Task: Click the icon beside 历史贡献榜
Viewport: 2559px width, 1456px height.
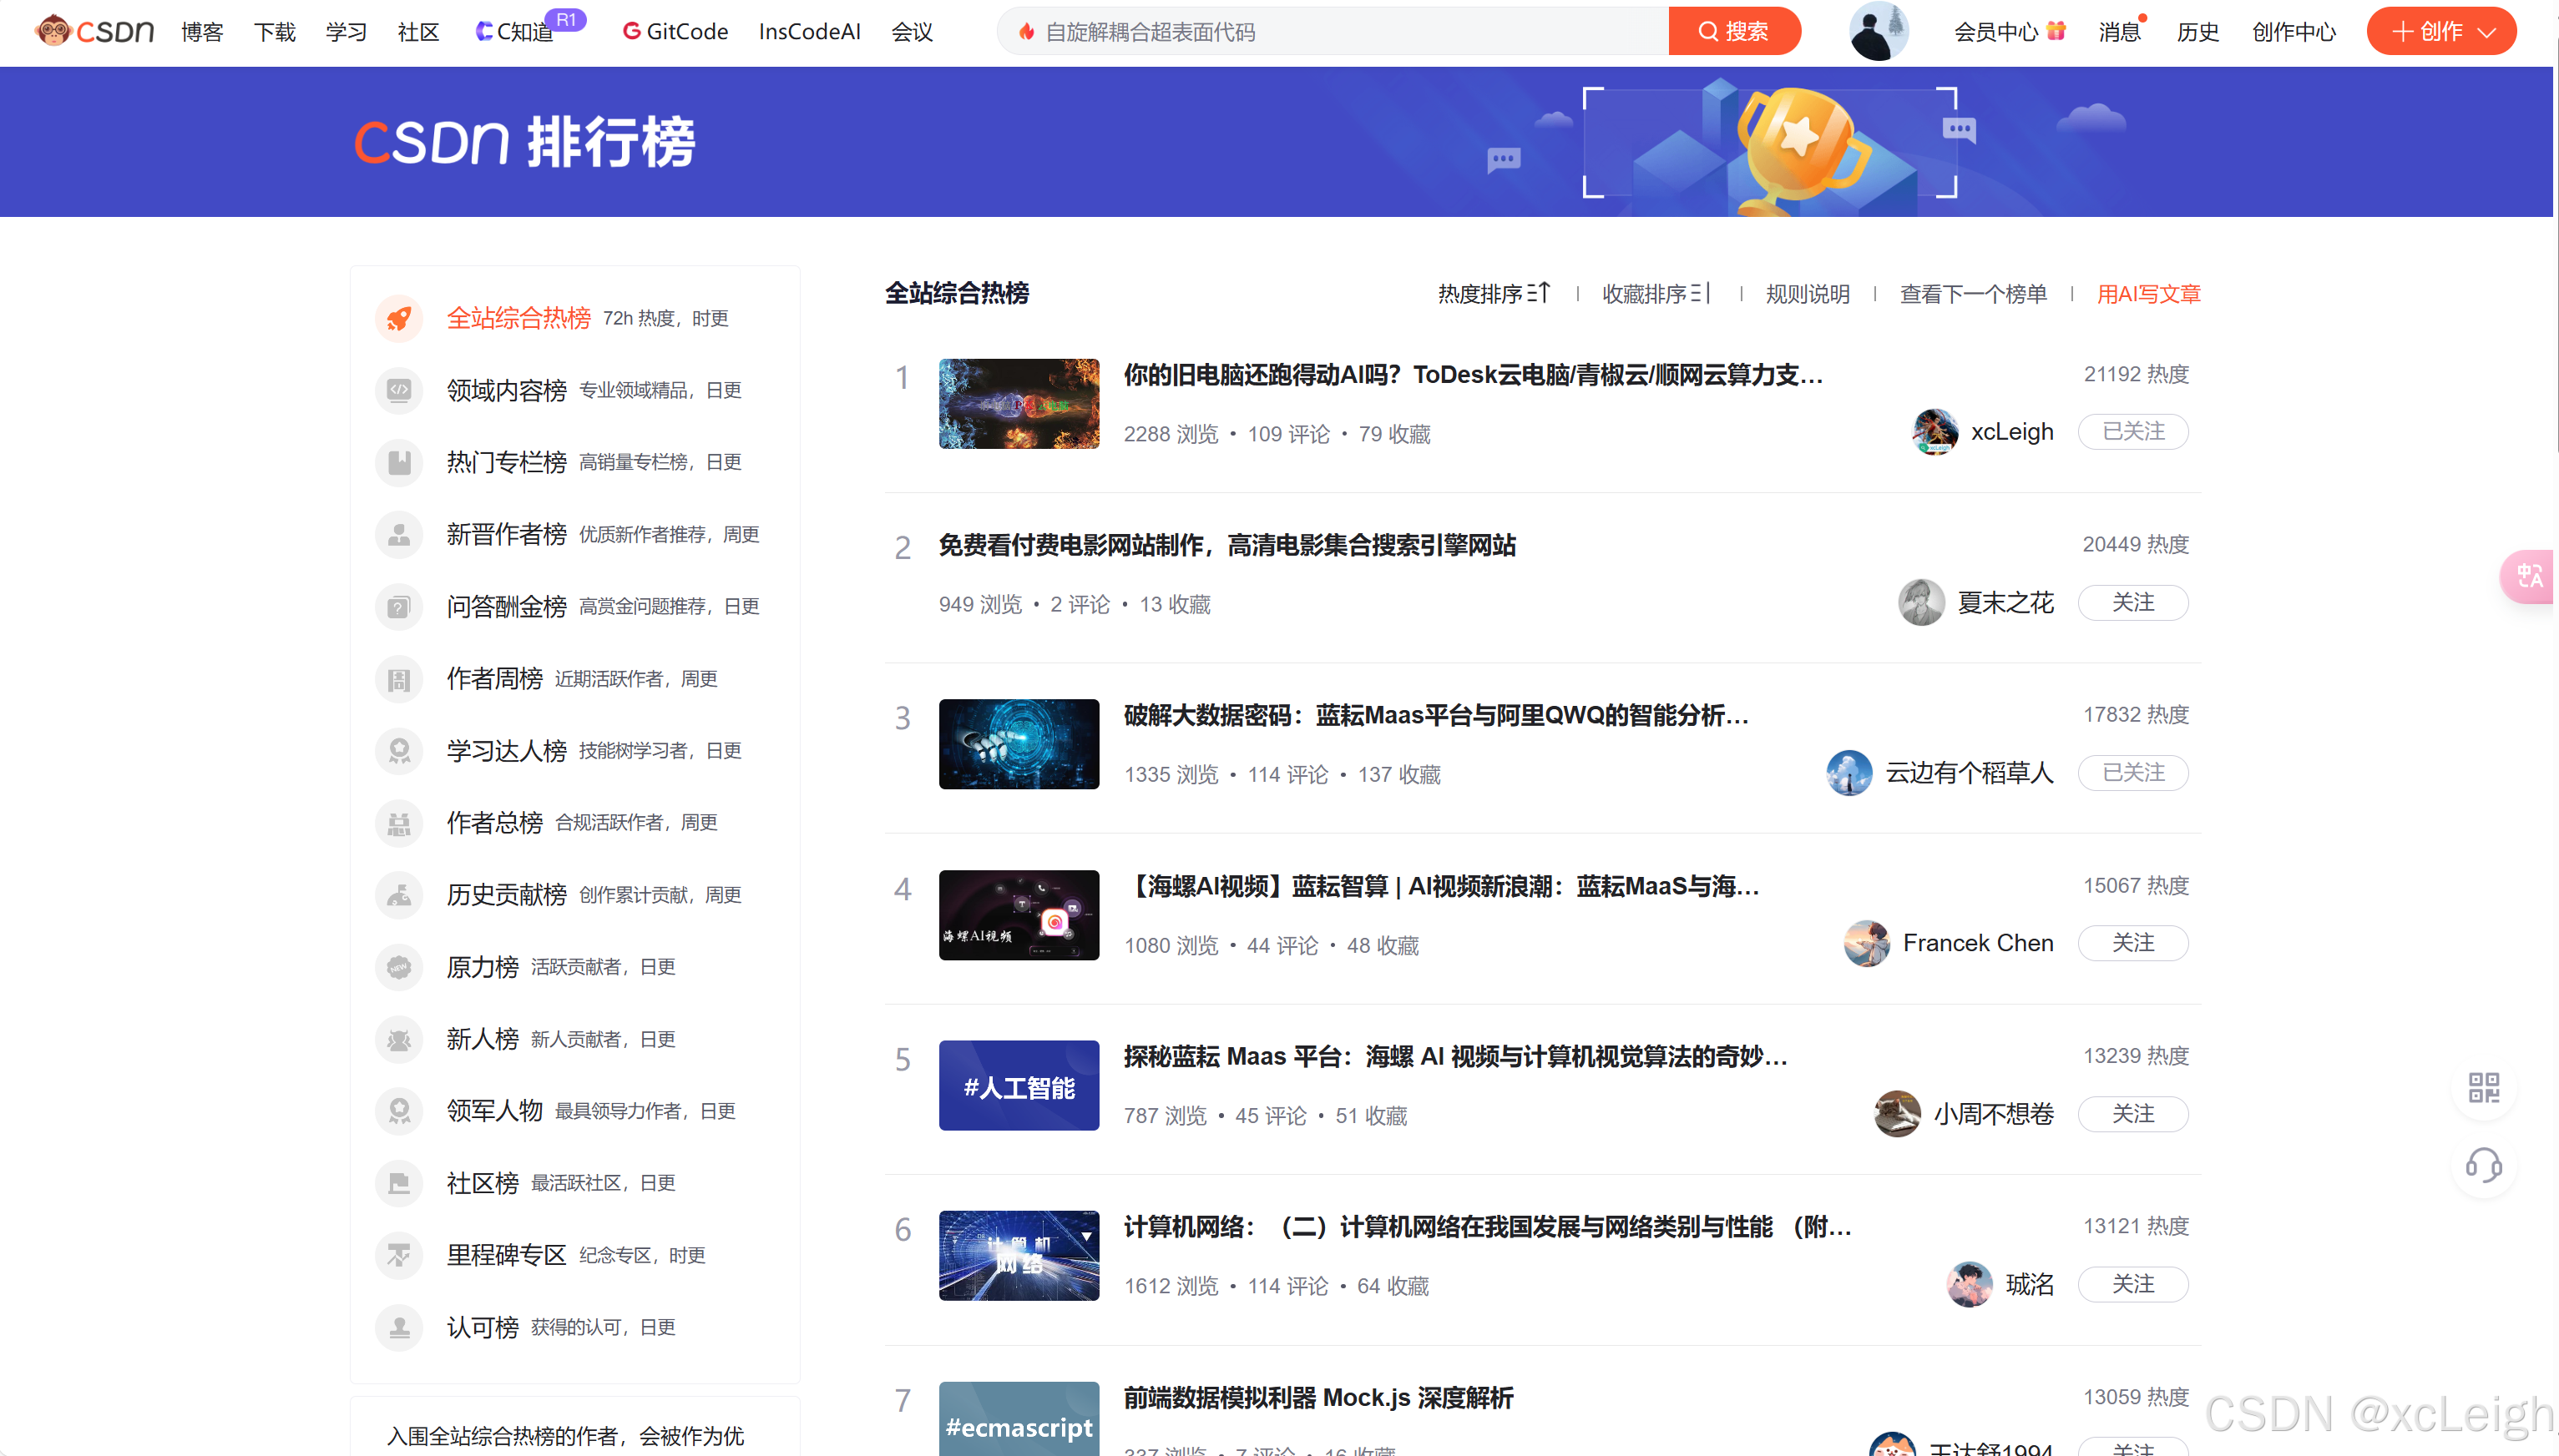Action: (x=398, y=894)
